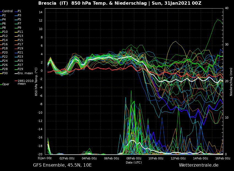234x171 pixels.
Task: Select the "Control" legend entry
Action: 6,11
